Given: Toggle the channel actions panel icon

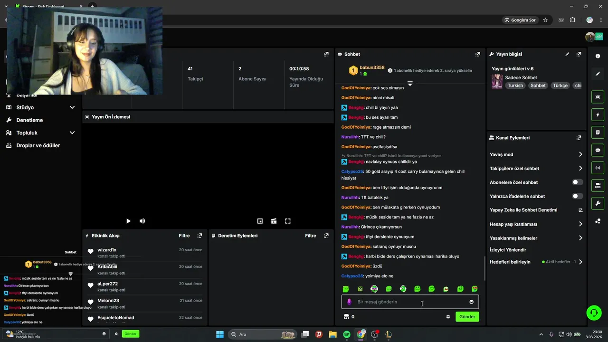Looking at the screenshot, I should coord(598,185).
